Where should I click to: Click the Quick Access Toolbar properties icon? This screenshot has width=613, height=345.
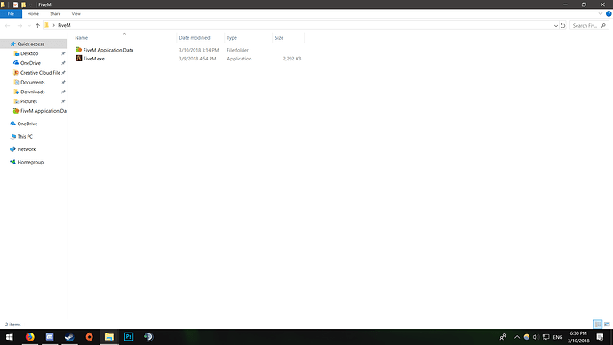pyautogui.click(x=15, y=4)
